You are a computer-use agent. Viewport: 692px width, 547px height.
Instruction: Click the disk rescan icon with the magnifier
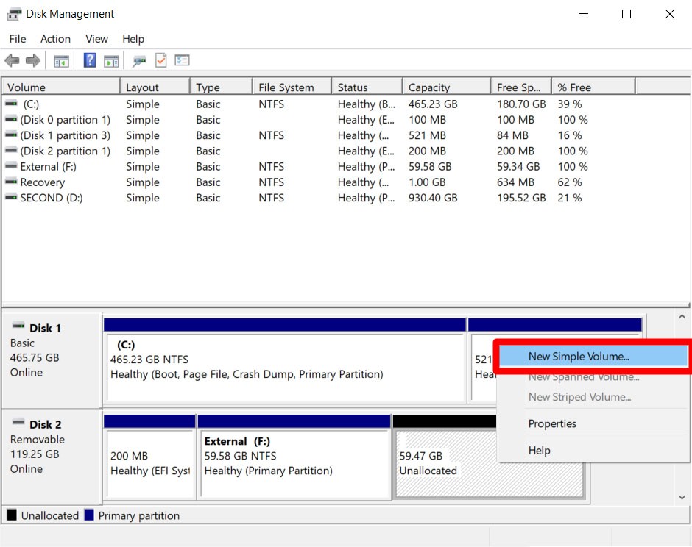tap(138, 60)
